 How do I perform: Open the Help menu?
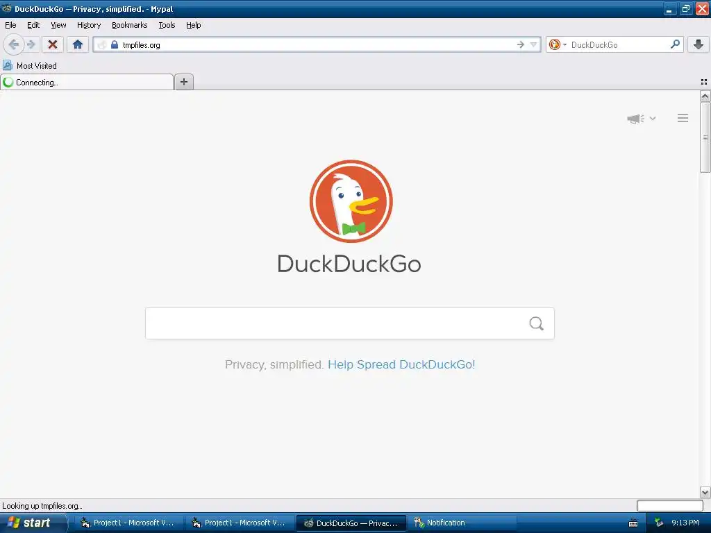(194, 25)
